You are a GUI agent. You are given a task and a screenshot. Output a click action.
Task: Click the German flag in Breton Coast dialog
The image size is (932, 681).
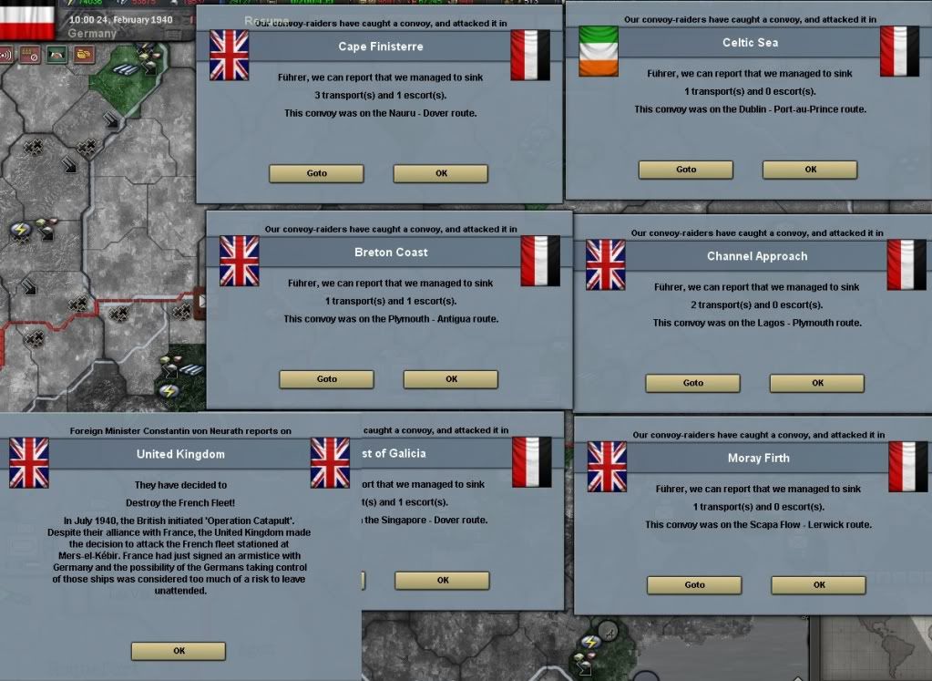pyautogui.click(x=540, y=261)
